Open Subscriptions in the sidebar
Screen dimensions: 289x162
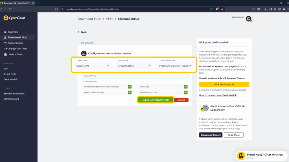coord(15,43)
